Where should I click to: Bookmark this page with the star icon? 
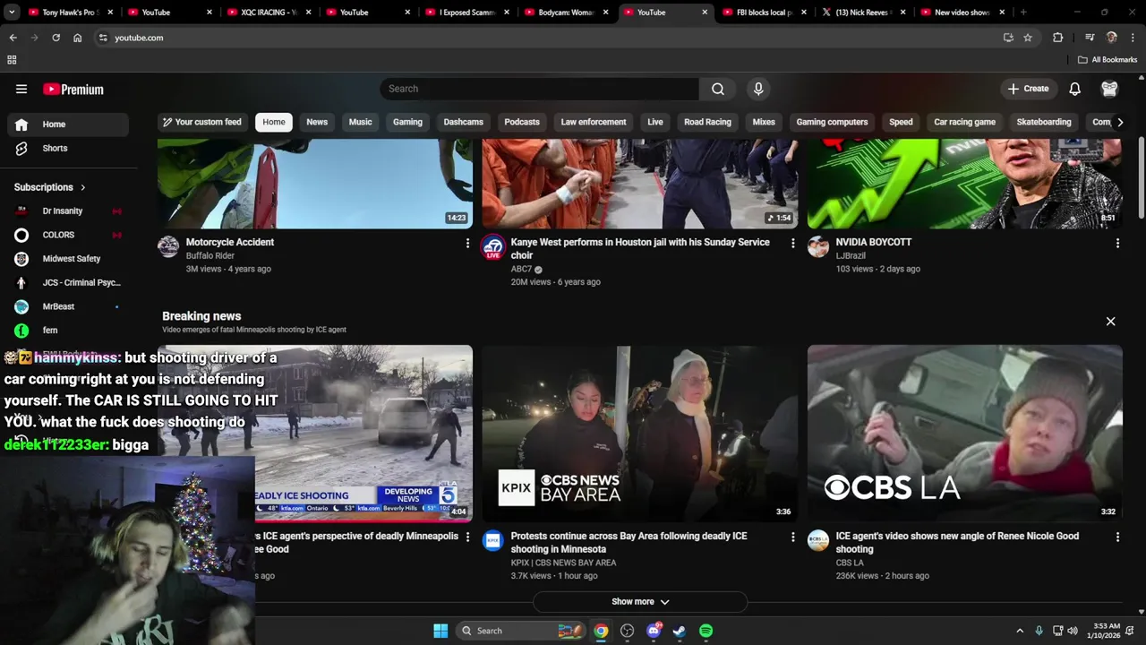1028,38
